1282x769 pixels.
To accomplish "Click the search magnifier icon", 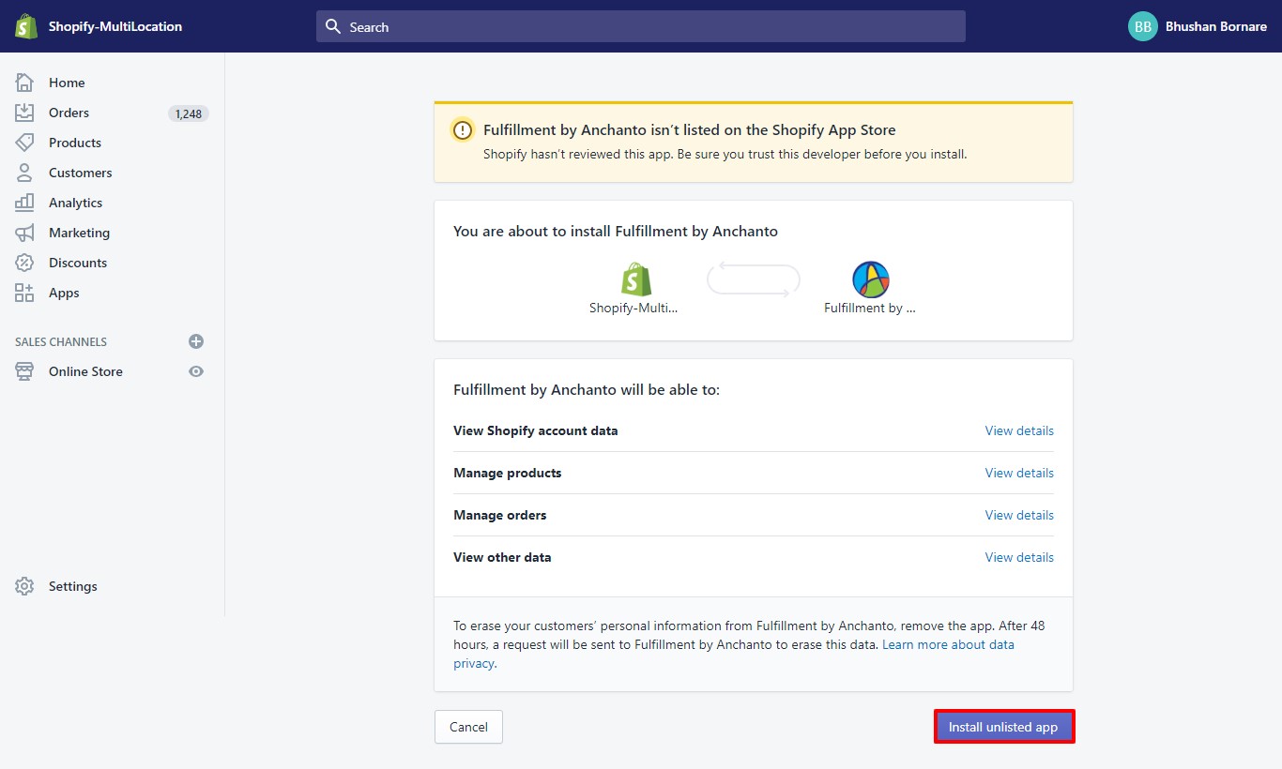I will [333, 26].
